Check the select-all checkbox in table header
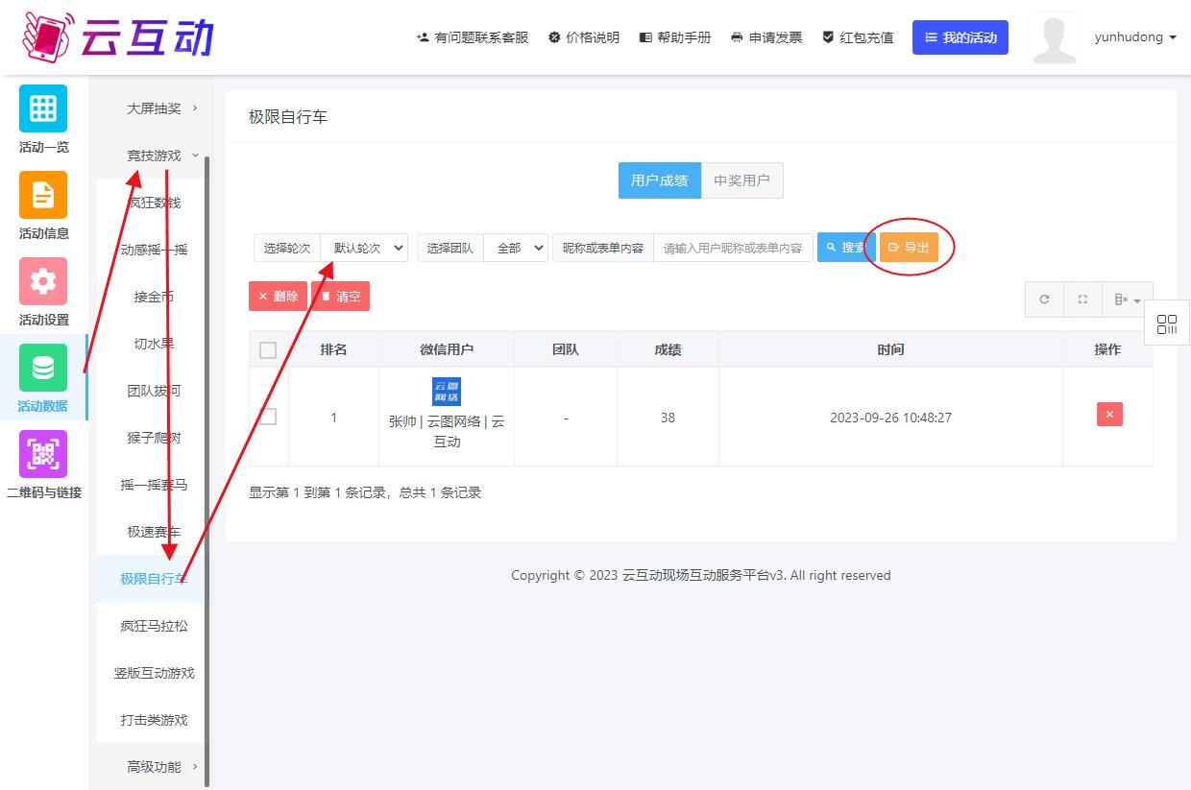The image size is (1191, 790). click(268, 350)
